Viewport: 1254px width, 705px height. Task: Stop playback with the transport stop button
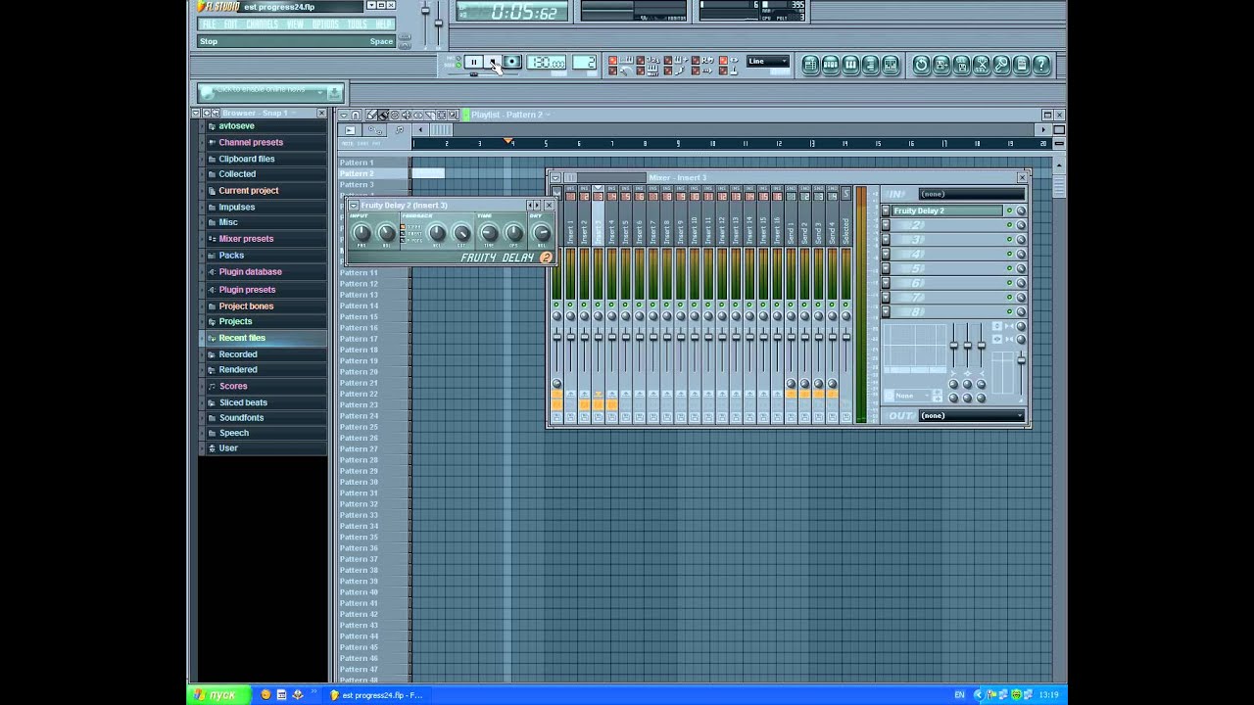(x=493, y=63)
